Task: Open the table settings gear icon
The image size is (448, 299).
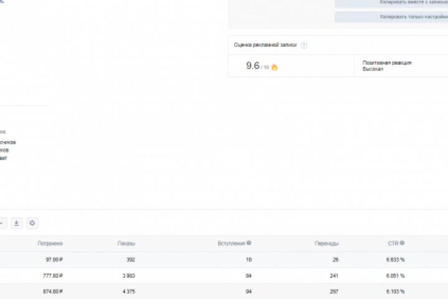Action: click(x=32, y=223)
